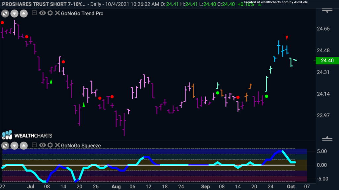Click the current price tag 24.40
The image size is (339, 190).
(327, 61)
